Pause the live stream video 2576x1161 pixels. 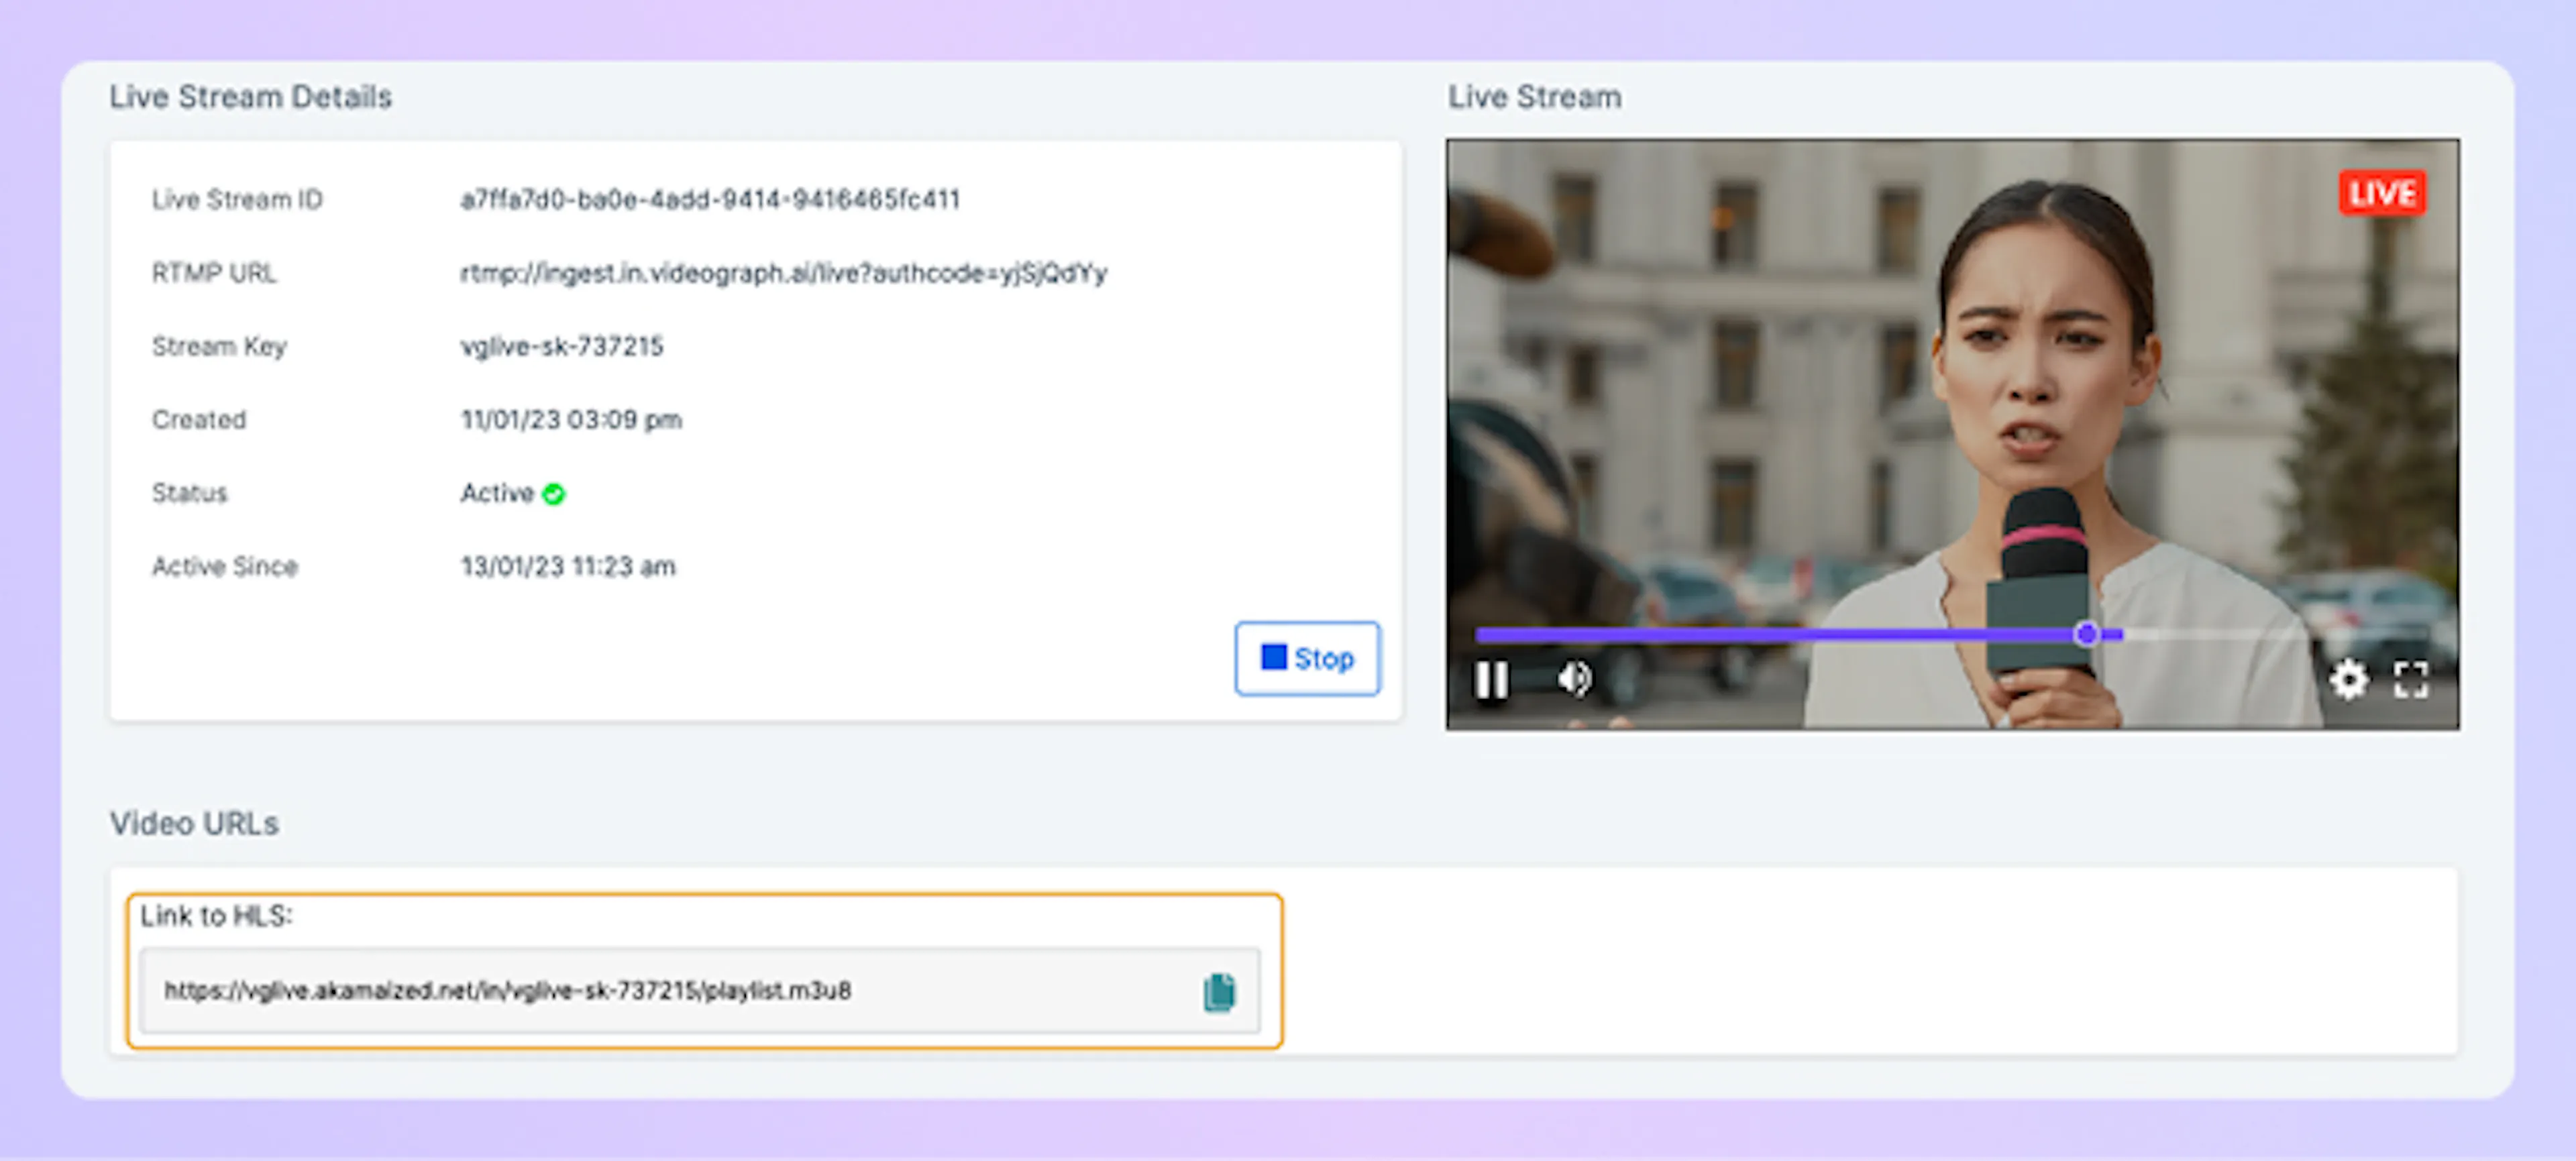pos(1491,680)
